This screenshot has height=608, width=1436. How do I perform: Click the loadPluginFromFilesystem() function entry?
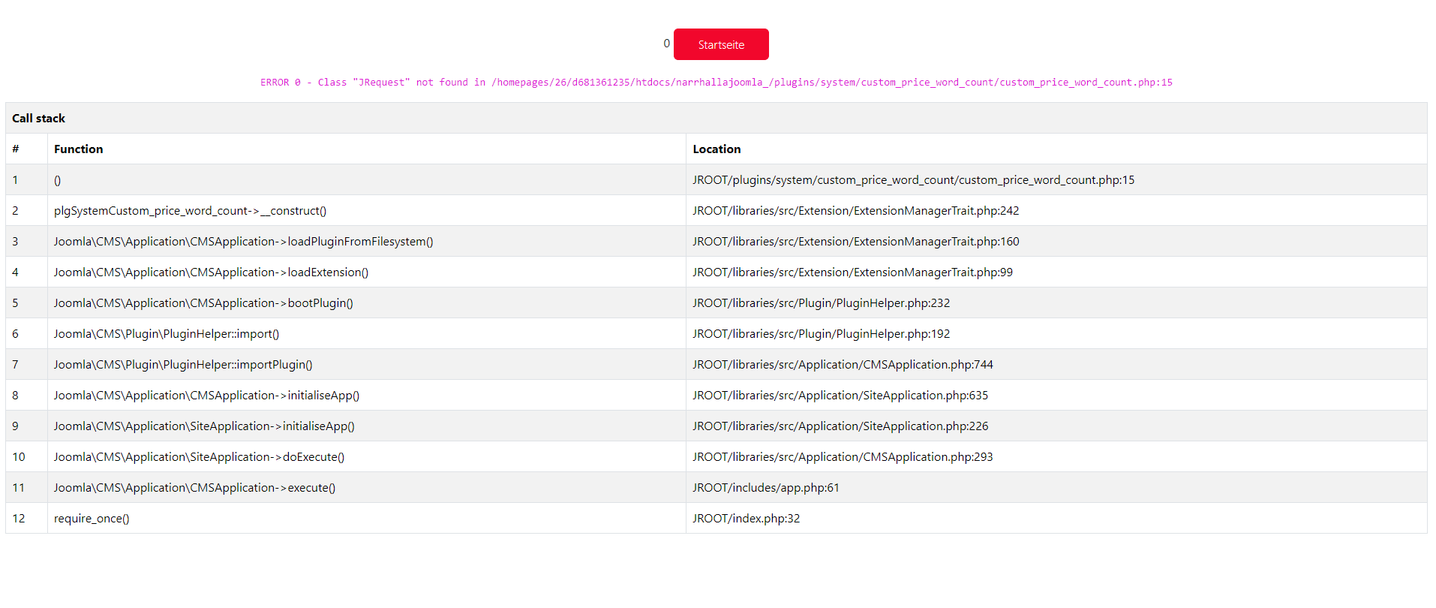point(243,242)
